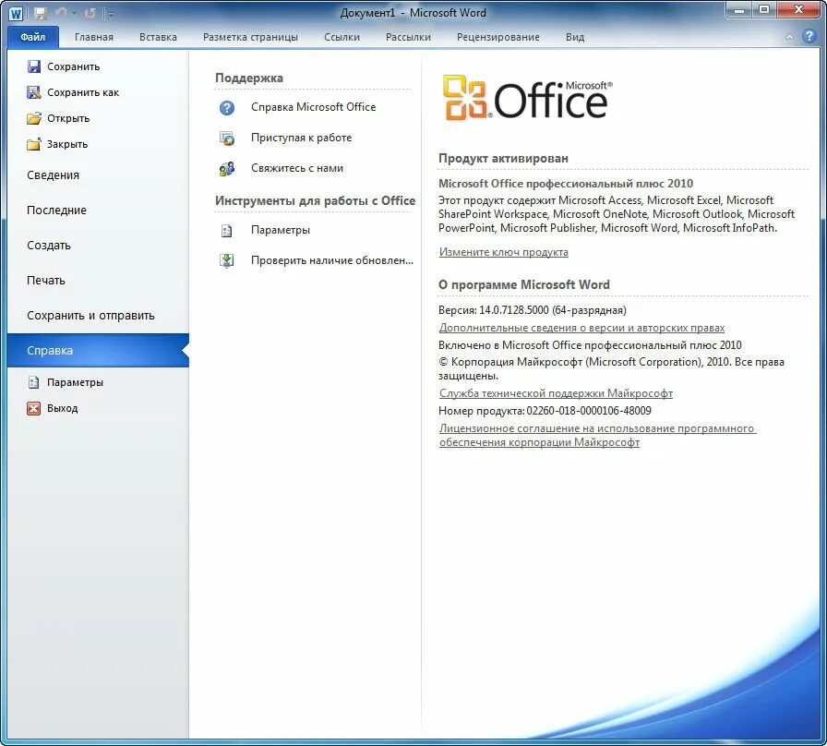Image resolution: width=827 pixels, height=746 pixels.
Task: Click the О программе Microsoft Word heading
Action: [x=523, y=285]
